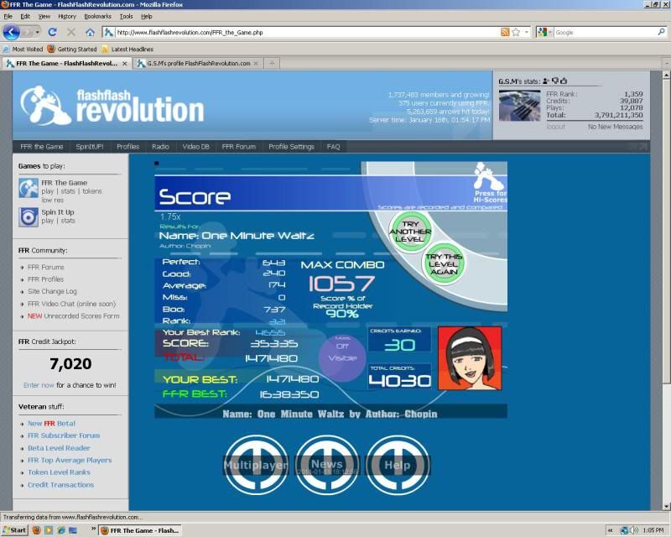Open No New Messages link
The height and width of the screenshot is (537, 671).
pyautogui.click(x=615, y=127)
